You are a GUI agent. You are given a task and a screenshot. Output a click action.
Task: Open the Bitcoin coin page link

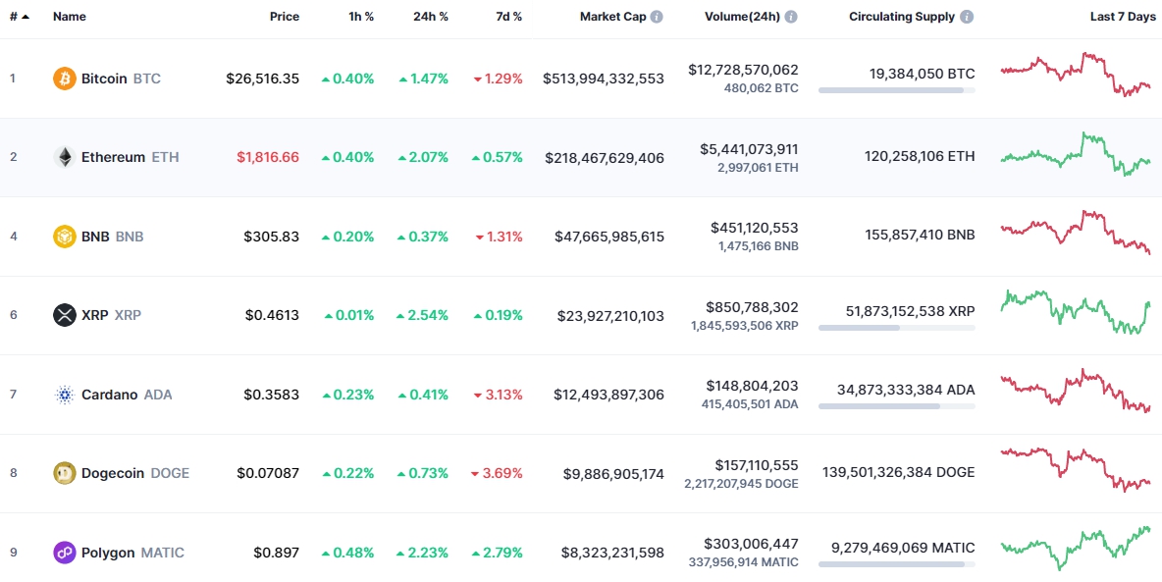tap(121, 79)
